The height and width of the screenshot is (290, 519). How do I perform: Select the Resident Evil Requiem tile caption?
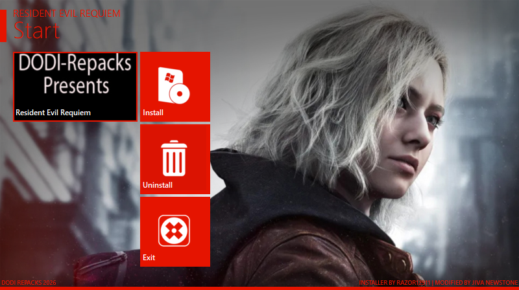(x=53, y=113)
